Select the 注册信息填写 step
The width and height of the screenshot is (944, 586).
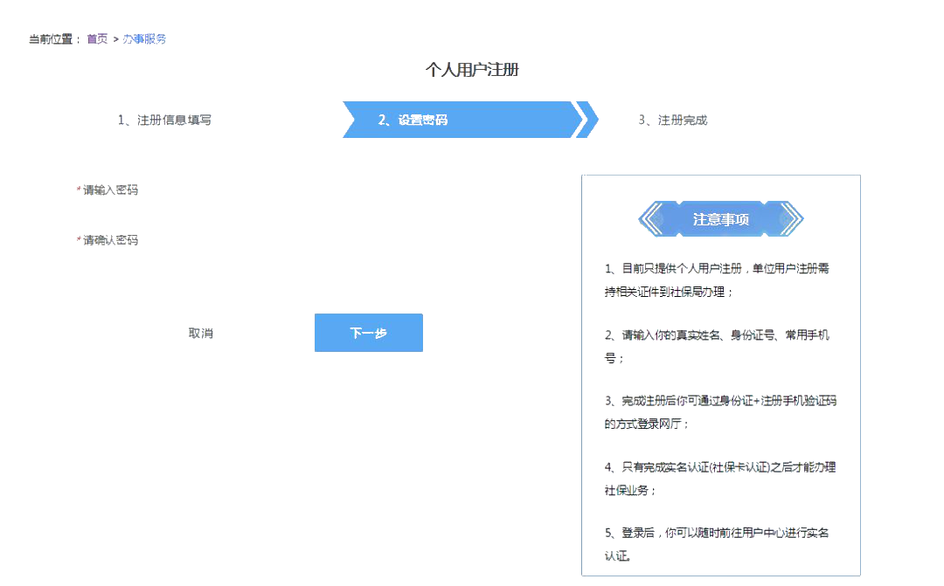pyautogui.click(x=166, y=120)
